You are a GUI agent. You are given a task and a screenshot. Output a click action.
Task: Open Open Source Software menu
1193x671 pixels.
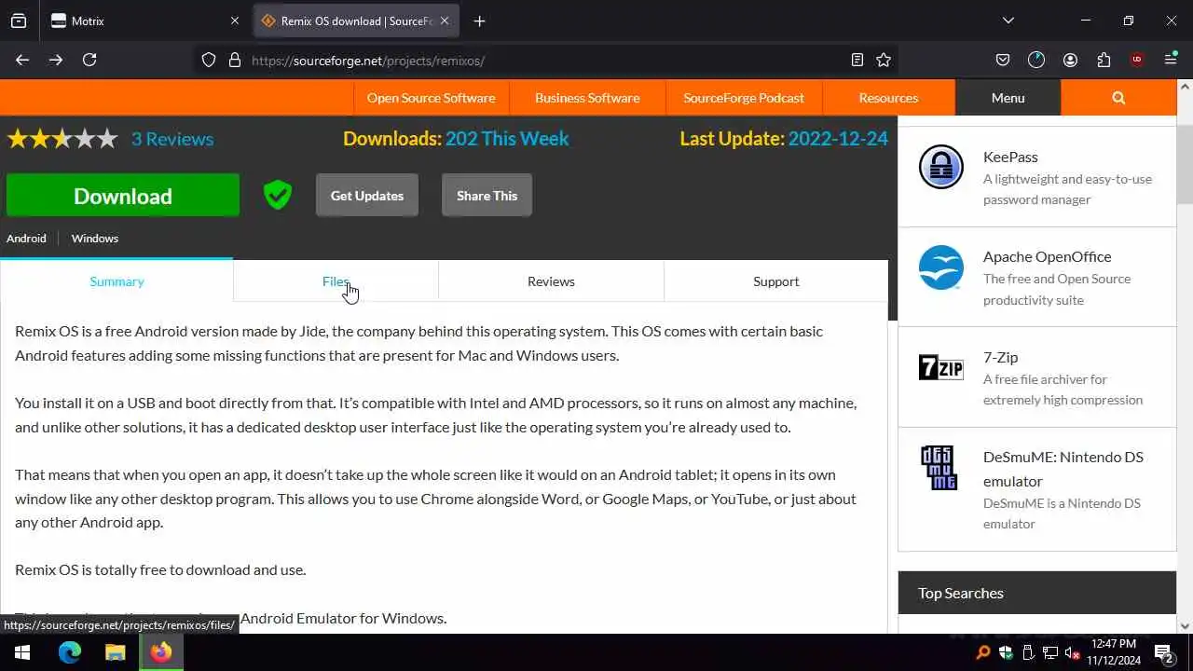[x=431, y=98]
